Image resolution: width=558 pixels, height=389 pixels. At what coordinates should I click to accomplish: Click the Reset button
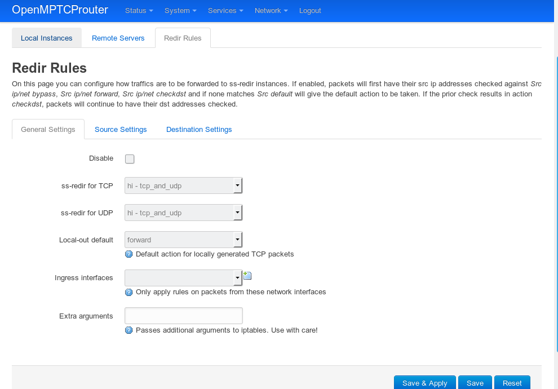pos(512,383)
